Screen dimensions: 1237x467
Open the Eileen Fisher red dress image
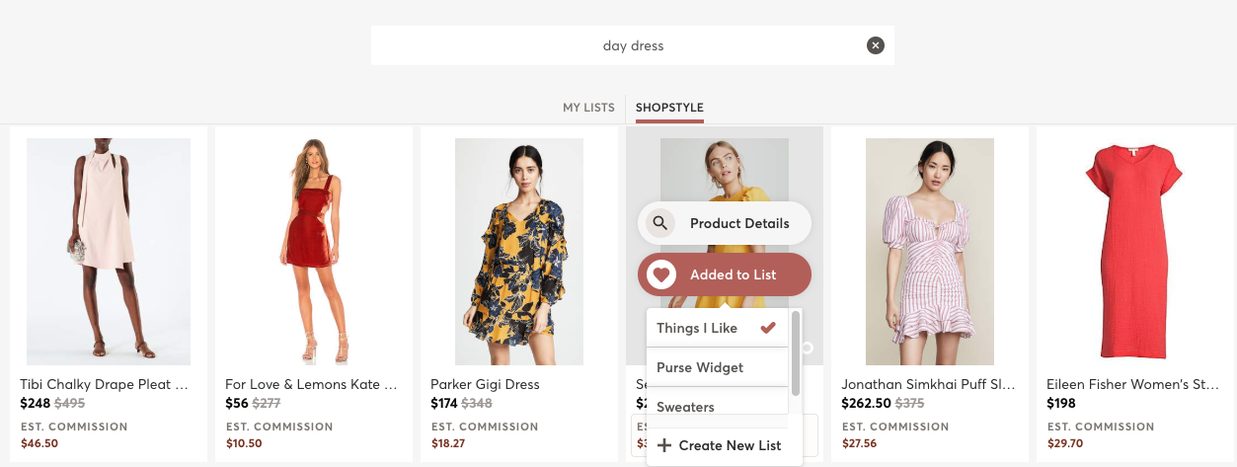1135,252
